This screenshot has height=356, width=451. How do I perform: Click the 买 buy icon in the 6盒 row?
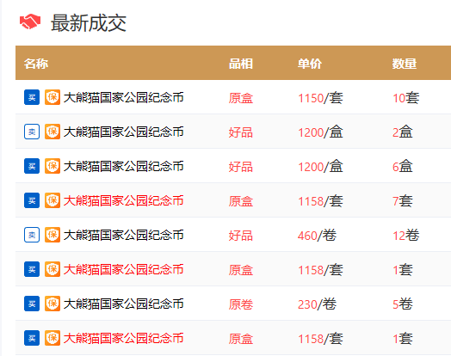pos(32,166)
